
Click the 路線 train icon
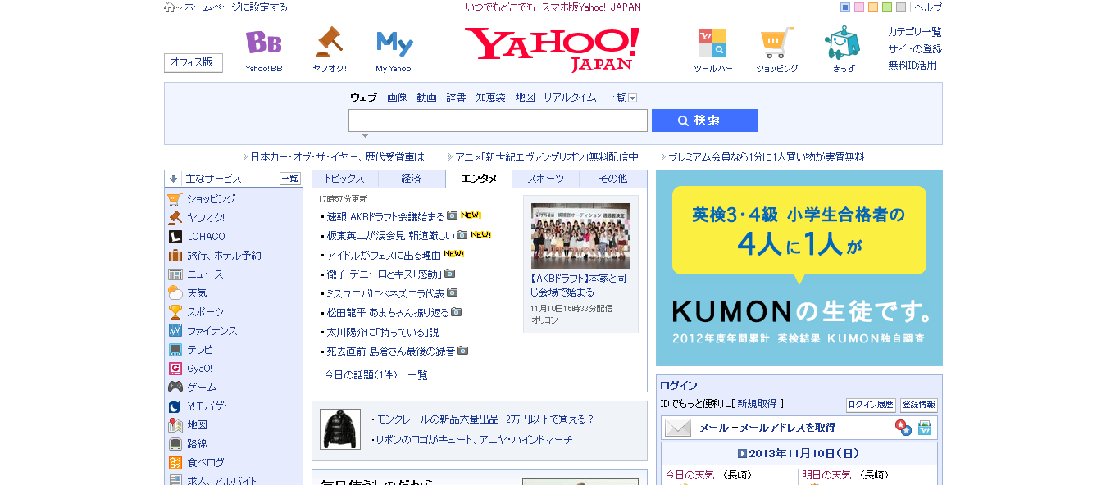pyautogui.click(x=175, y=444)
